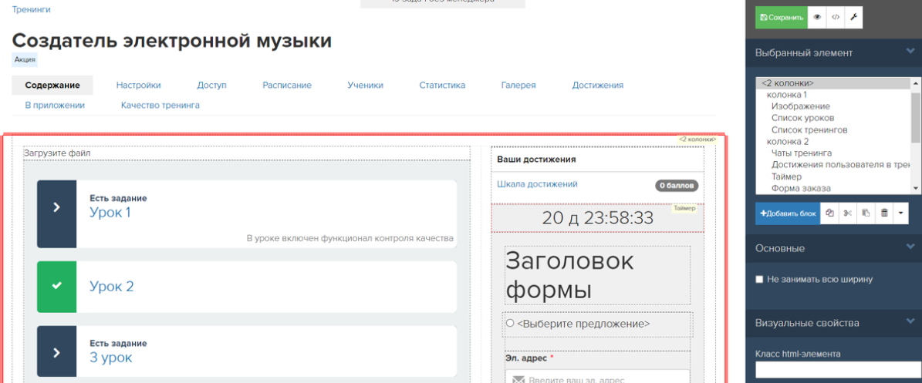This screenshot has height=383, width=922.
Task: Click the Акция tag label
Action: [25, 60]
